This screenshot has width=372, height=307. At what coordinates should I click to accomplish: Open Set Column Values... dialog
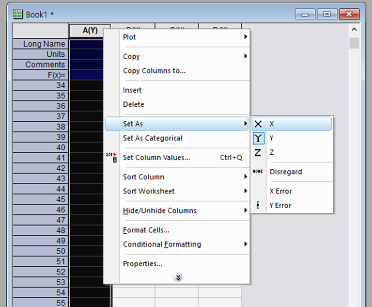coord(177,158)
